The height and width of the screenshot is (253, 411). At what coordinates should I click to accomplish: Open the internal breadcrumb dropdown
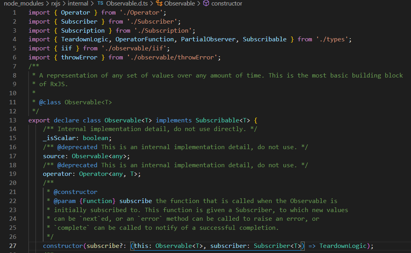click(x=78, y=4)
